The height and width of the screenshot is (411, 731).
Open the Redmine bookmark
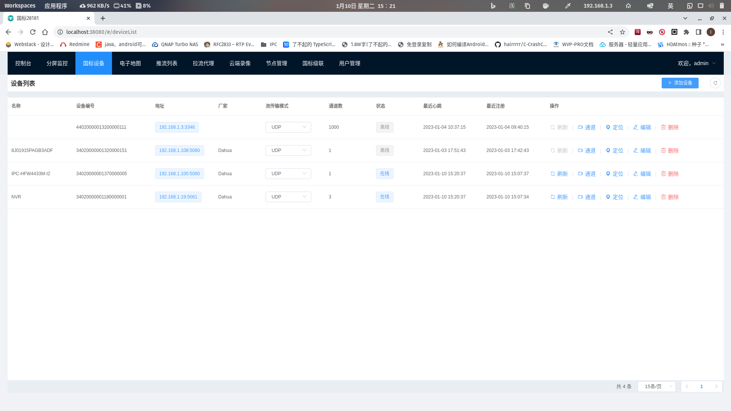coord(75,45)
